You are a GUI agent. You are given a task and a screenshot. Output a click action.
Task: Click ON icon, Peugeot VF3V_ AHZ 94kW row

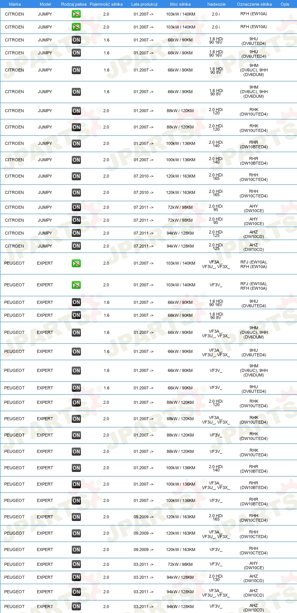point(76,607)
